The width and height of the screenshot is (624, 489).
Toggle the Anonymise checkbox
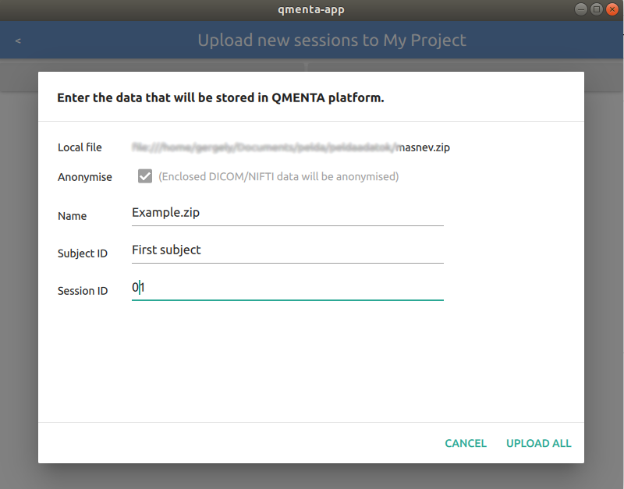(145, 175)
